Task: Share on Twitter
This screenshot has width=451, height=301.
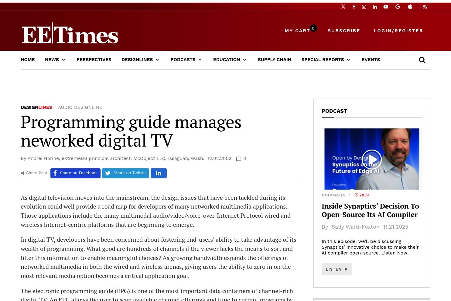Action: (125, 173)
